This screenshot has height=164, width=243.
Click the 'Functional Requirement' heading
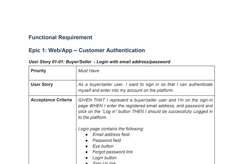(60, 38)
